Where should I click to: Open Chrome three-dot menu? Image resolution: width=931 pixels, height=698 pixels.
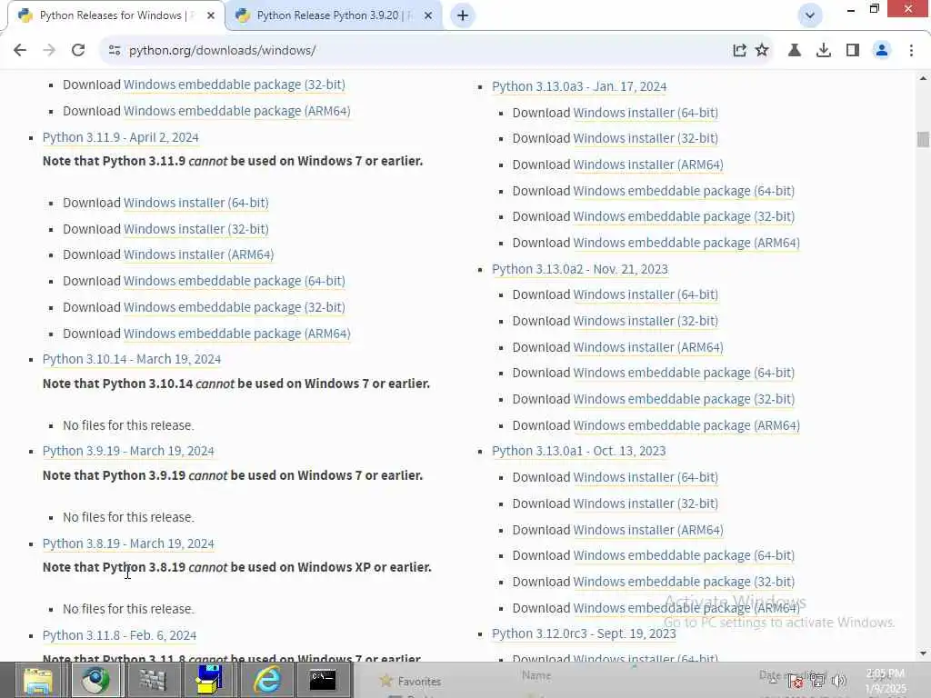click(911, 51)
